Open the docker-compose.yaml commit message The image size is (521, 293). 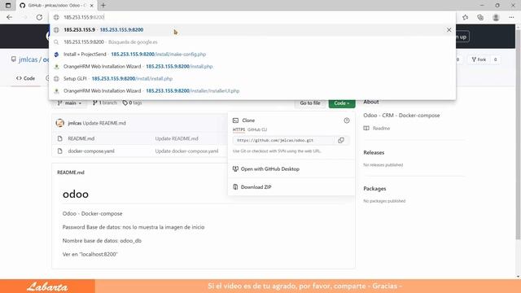(186, 151)
